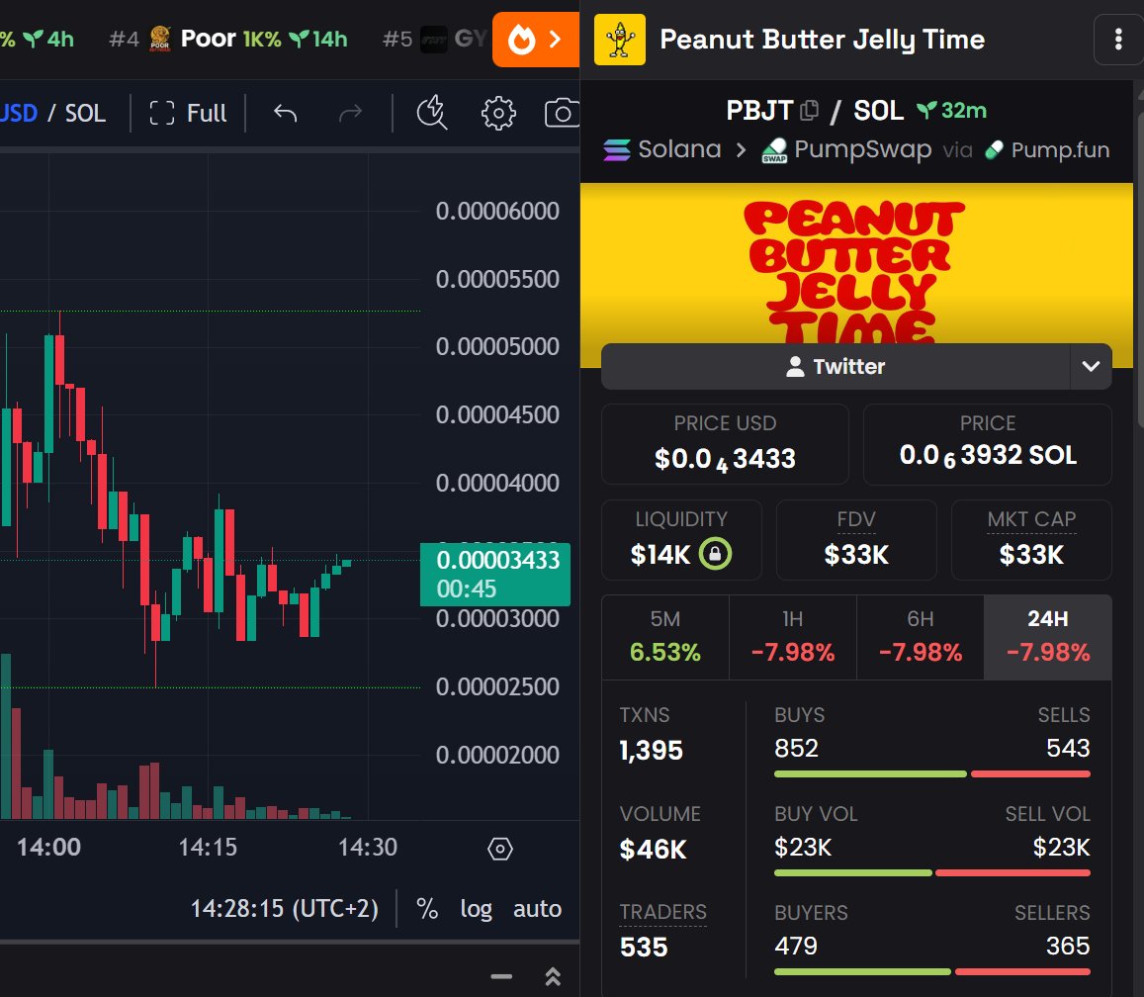Collapse the bottom panel with minus icon
The height and width of the screenshot is (997, 1144).
(x=501, y=976)
